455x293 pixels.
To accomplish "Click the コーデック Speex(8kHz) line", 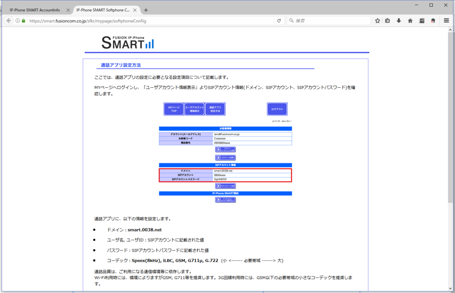I will pos(195,261).
